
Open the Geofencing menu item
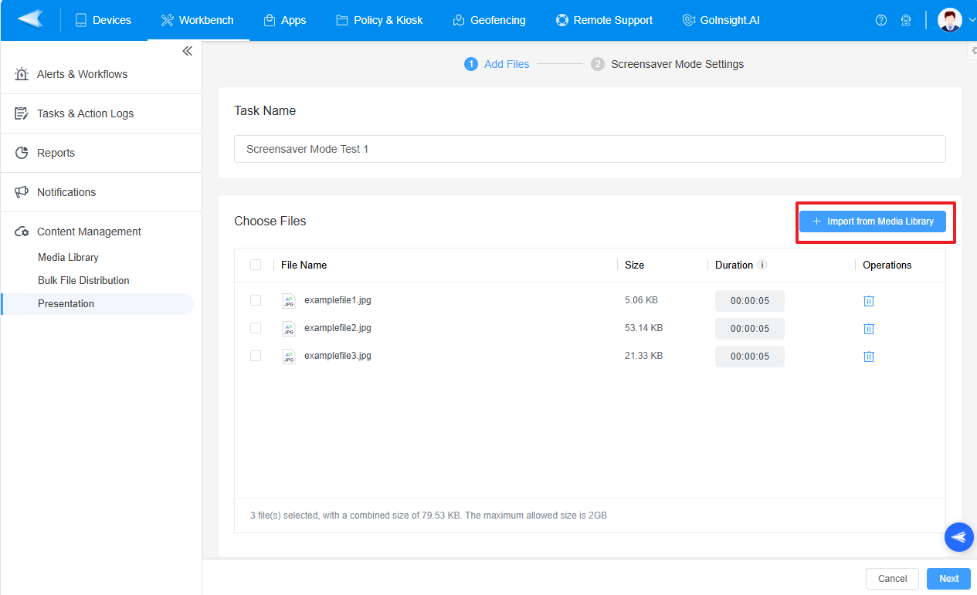489,20
